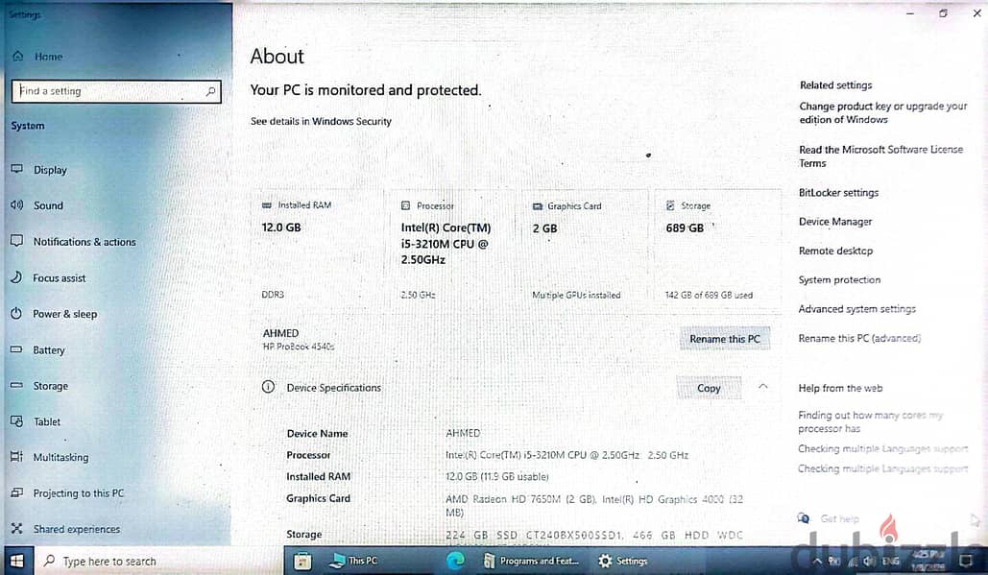Open Advanced system settings
The width and height of the screenshot is (988, 575).
tap(856, 309)
